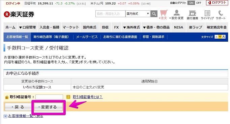This screenshot has height=124, width=230.
Task: Expand the 口座管理 menu
Action: tap(27, 27)
